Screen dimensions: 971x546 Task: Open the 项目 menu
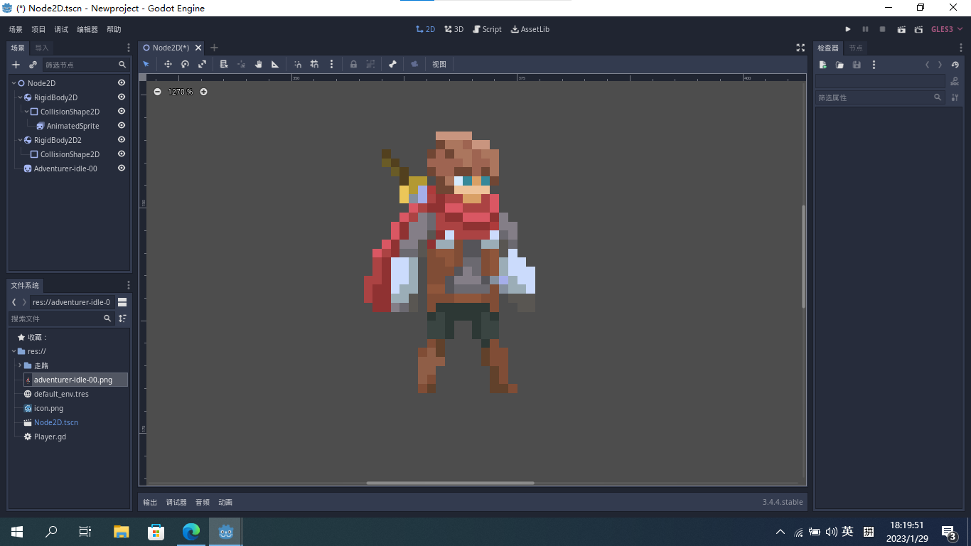point(38,29)
